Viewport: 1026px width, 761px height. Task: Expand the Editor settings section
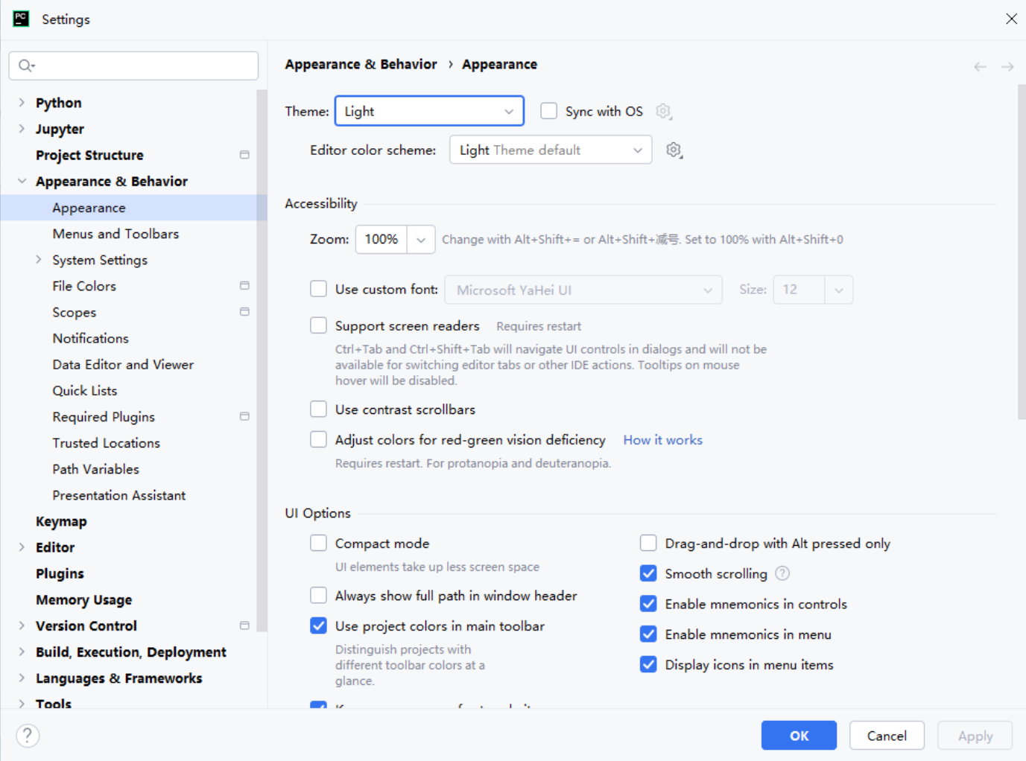(x=22, y=547)
